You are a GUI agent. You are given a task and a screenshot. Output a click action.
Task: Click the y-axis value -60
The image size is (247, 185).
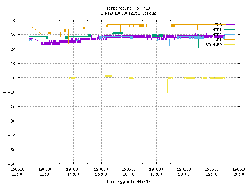tap(12, 164)
